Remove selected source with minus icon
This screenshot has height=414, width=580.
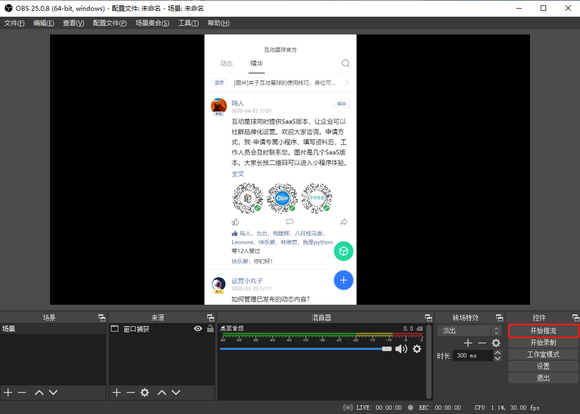click(131, 392)
